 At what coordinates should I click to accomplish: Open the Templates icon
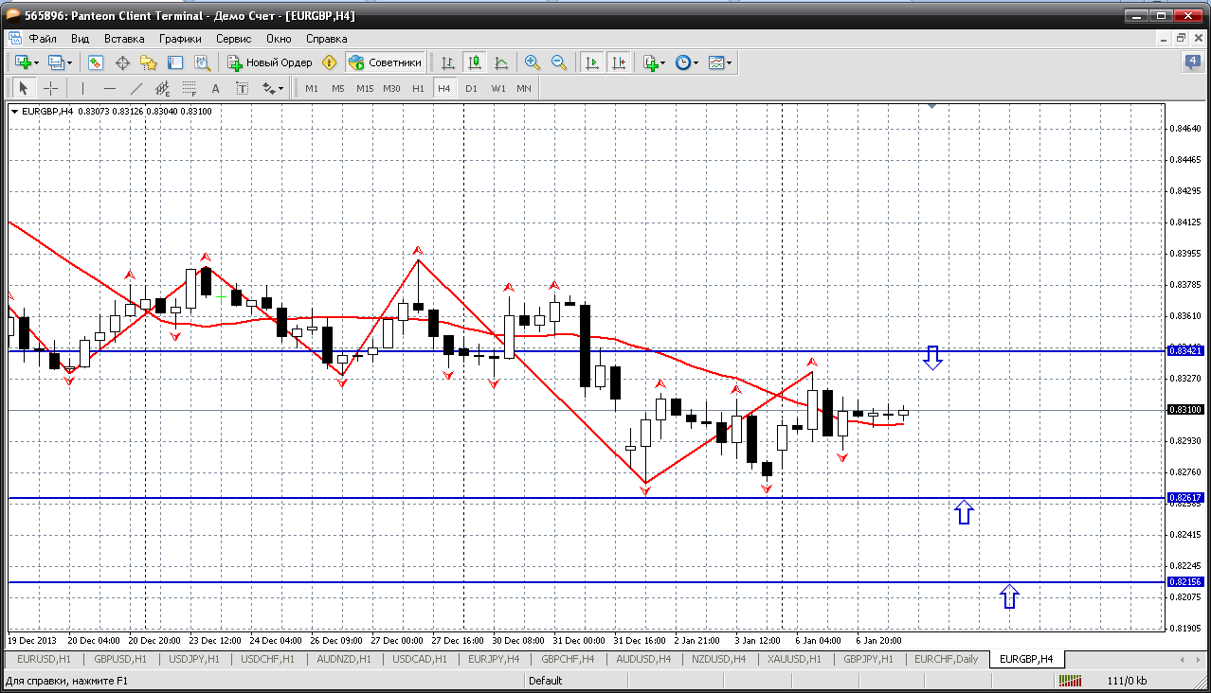coord(716,62)
